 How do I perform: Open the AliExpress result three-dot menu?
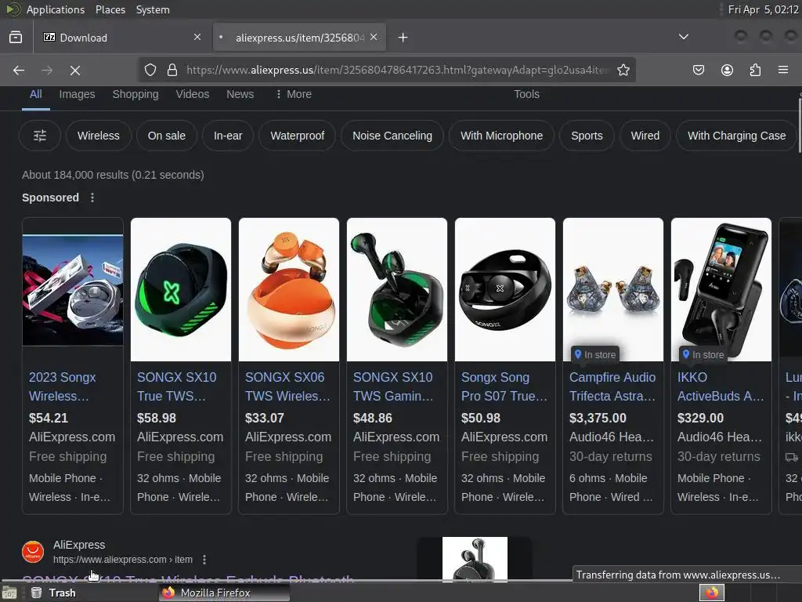(204, 560)
